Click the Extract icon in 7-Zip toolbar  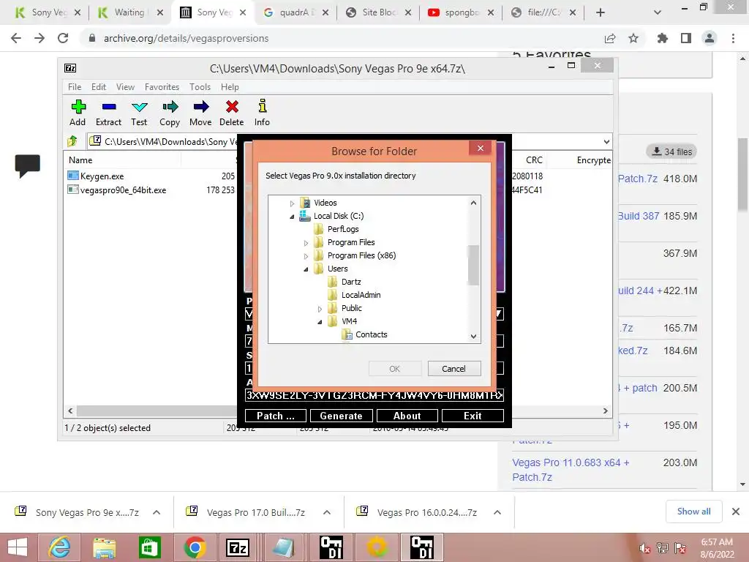click(109, 107)
